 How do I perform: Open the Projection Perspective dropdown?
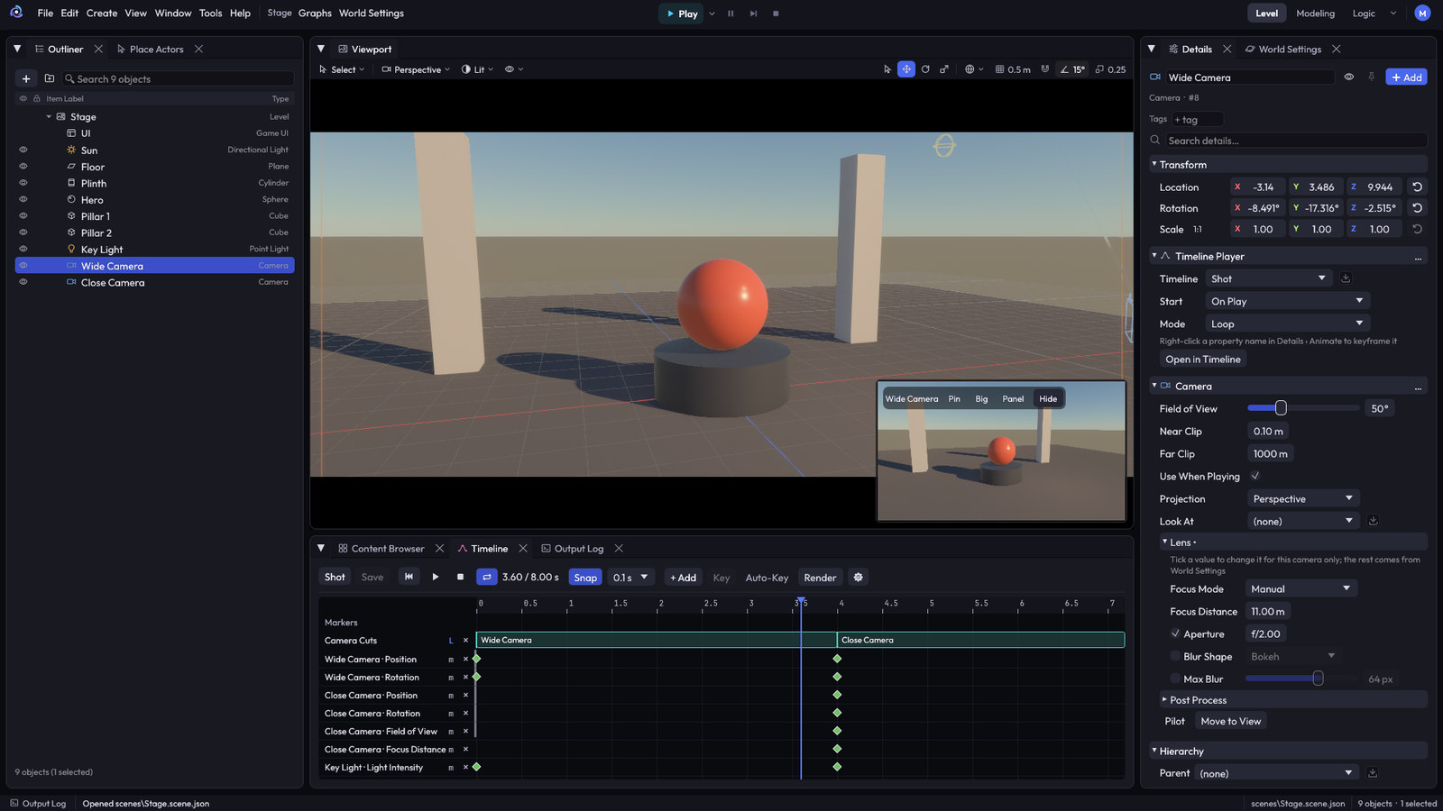click(x=1302, y=498)
